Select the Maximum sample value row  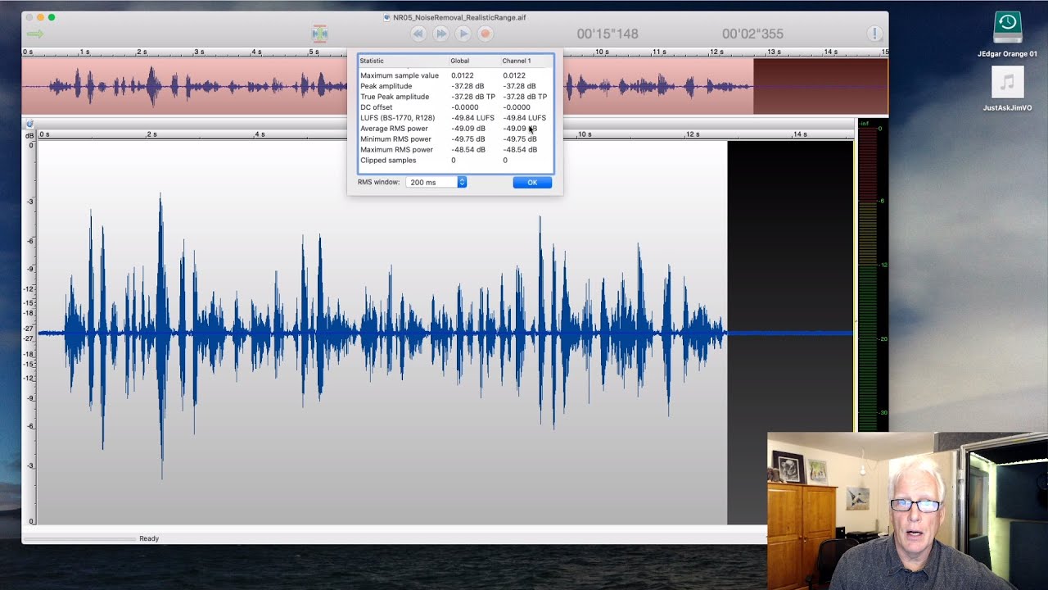tap(455, 75)
